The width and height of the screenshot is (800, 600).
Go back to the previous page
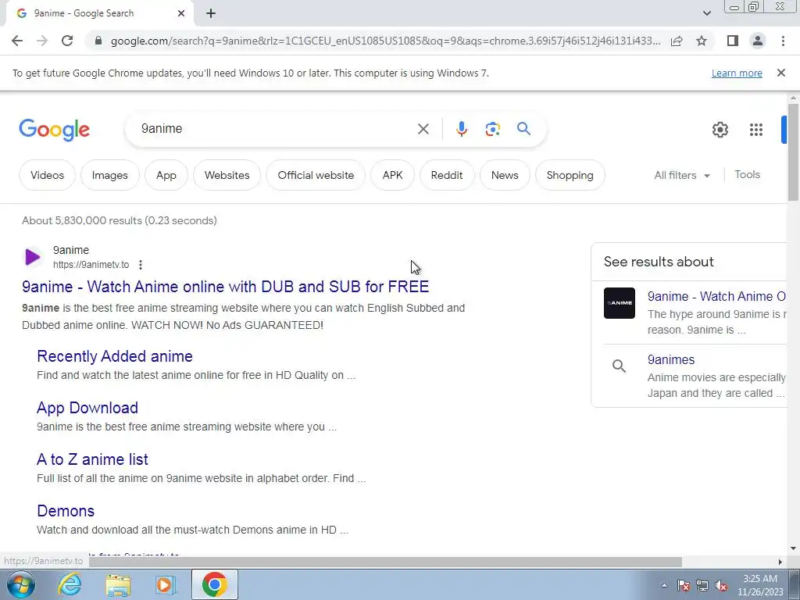click(17, 41)
